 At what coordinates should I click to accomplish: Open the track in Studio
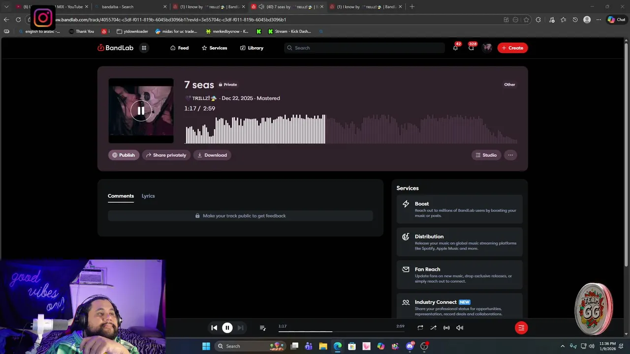[486, 155]
